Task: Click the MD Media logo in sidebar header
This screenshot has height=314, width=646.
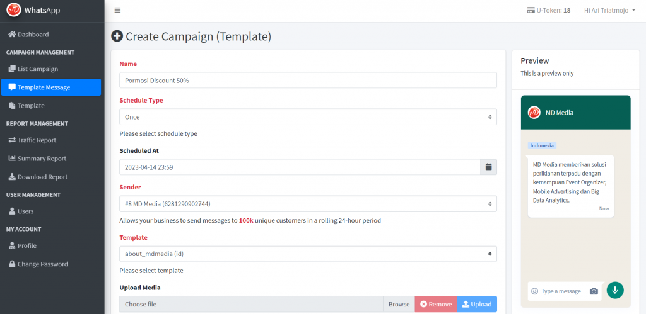Action: click(x=13, y=10)
